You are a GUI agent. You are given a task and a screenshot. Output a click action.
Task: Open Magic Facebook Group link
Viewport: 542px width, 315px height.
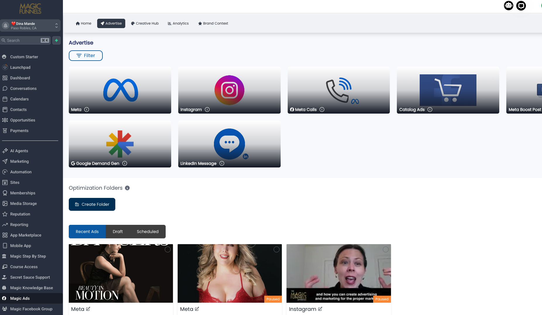(31, 309)
